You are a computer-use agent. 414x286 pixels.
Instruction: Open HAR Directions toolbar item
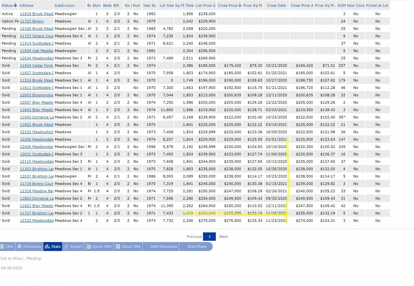tap(164, 247)
